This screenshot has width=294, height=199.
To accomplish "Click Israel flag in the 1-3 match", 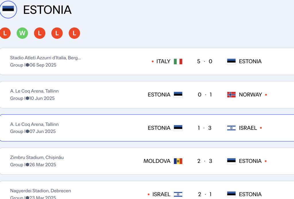I will coord(231,128).
